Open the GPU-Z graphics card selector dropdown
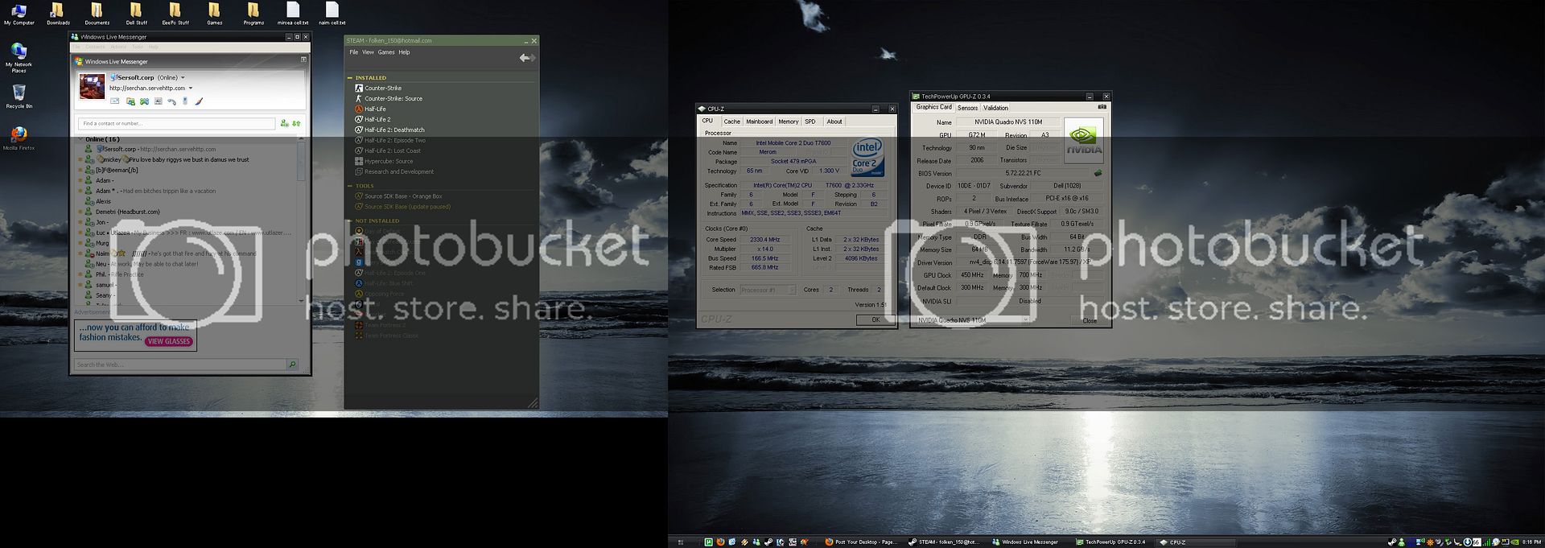This screenshot has width=1545, height=548. 973,320
